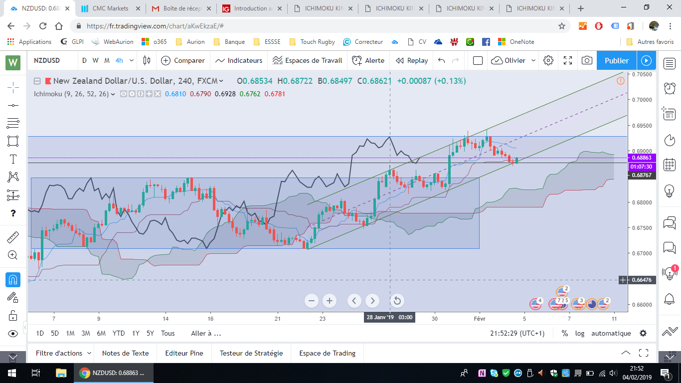Switch to Testeur de Stratégie tab
Screen dimensions: 681x383
251,353
